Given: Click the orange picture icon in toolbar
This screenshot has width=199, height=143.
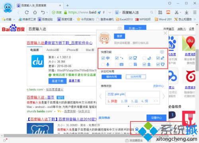Looking at the screenshot, I should coord(168,12).
